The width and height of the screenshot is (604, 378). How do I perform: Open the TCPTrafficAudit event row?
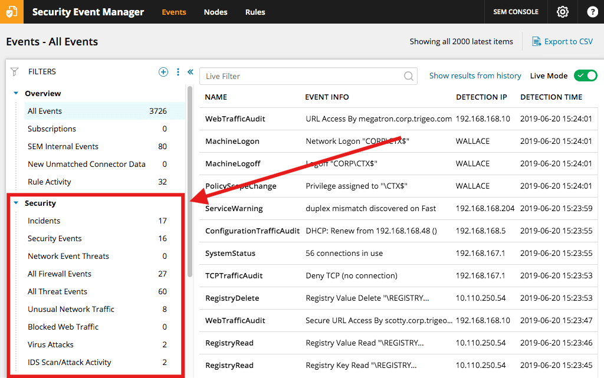click(x=398, y=275)
